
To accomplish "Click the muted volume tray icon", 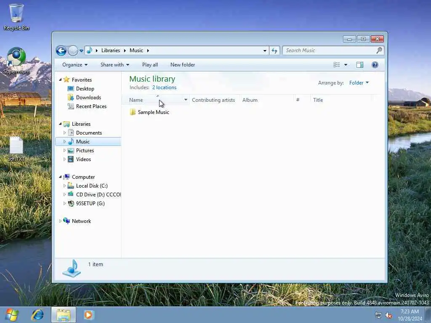I will [388, 315].
